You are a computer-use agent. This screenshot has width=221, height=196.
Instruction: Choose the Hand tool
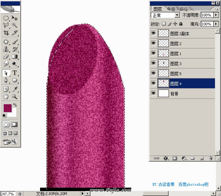click(6, 96)
